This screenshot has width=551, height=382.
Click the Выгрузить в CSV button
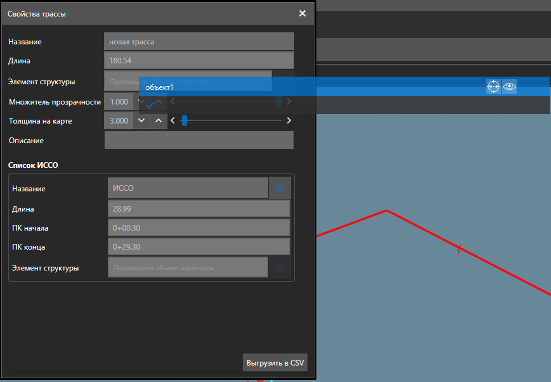pos(275,363)
